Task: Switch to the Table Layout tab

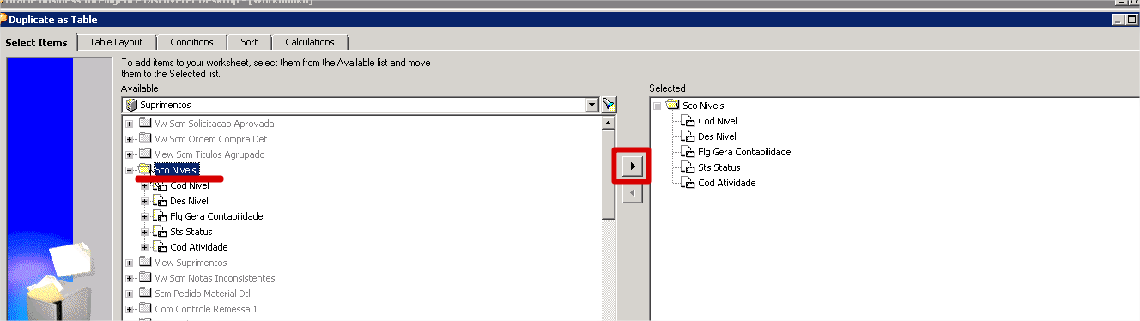Action: (x=116, y=42)
